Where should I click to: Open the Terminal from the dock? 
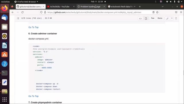[5, 73]
